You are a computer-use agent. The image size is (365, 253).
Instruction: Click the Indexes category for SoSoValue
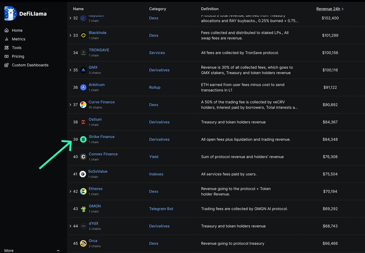(x=156, y=174)
